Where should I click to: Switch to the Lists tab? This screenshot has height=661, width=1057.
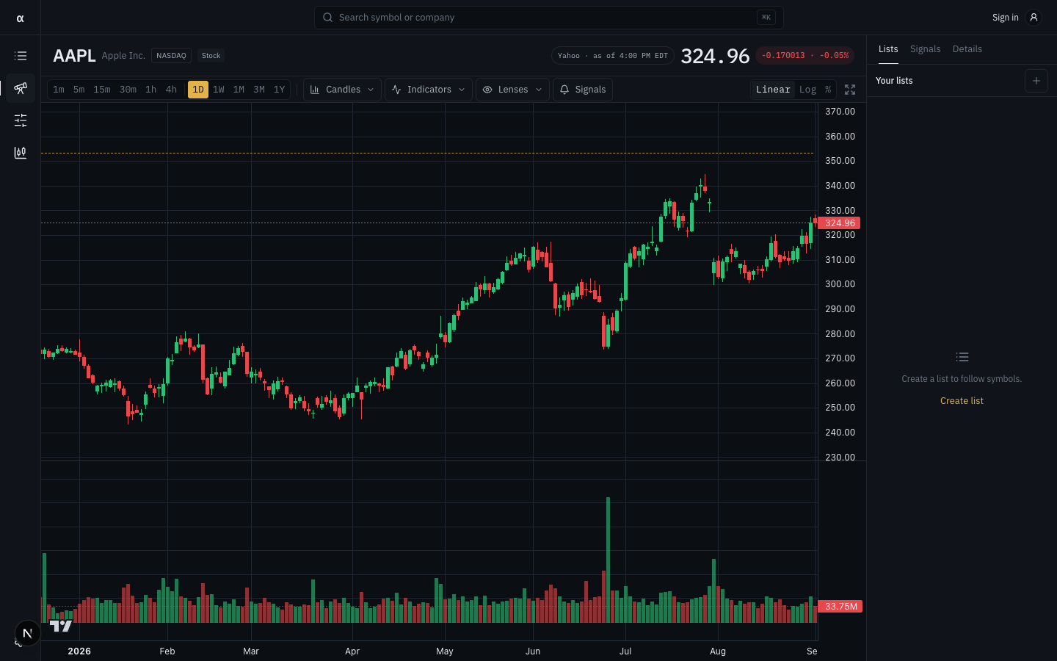[888, 49]
